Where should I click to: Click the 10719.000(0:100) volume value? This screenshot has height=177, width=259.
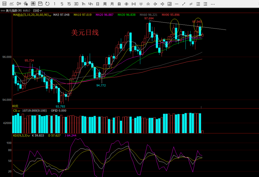[x=34, y=111]
